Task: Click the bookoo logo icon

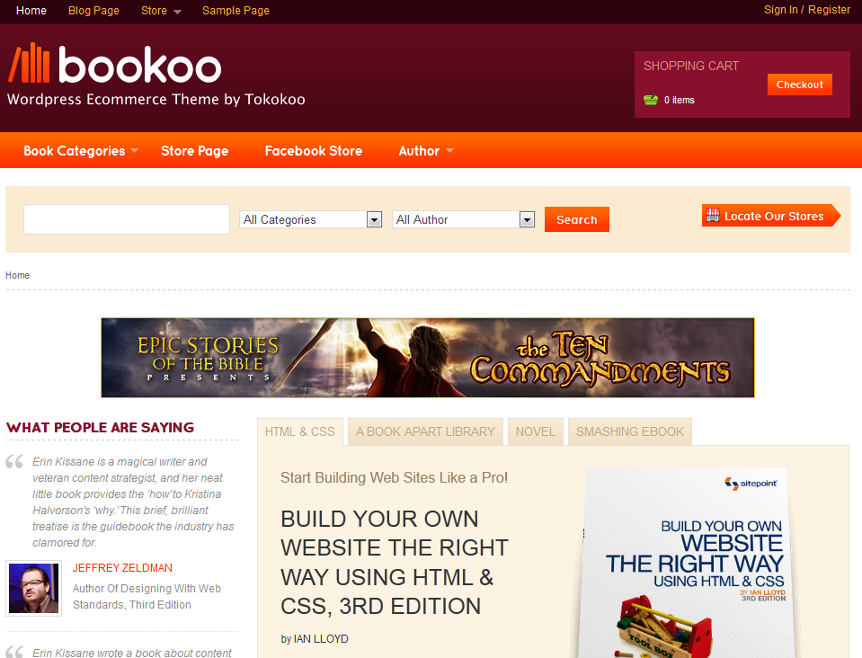Action: [29, 63]
